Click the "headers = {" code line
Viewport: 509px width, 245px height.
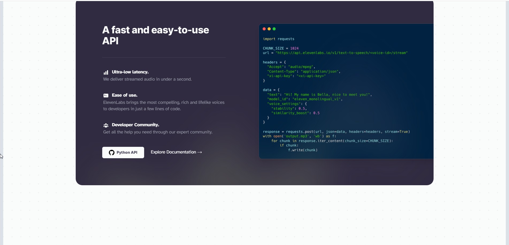274,62
